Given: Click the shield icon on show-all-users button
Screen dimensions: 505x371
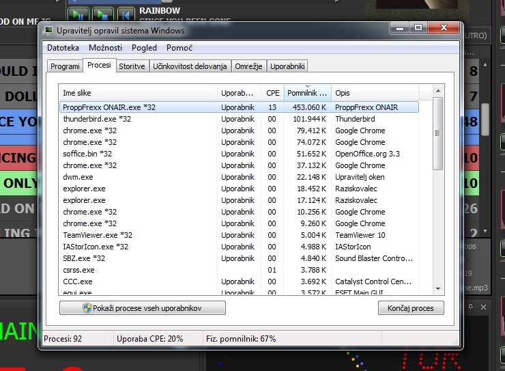Looking at the screenshot, I should click(x=87, y=308).
